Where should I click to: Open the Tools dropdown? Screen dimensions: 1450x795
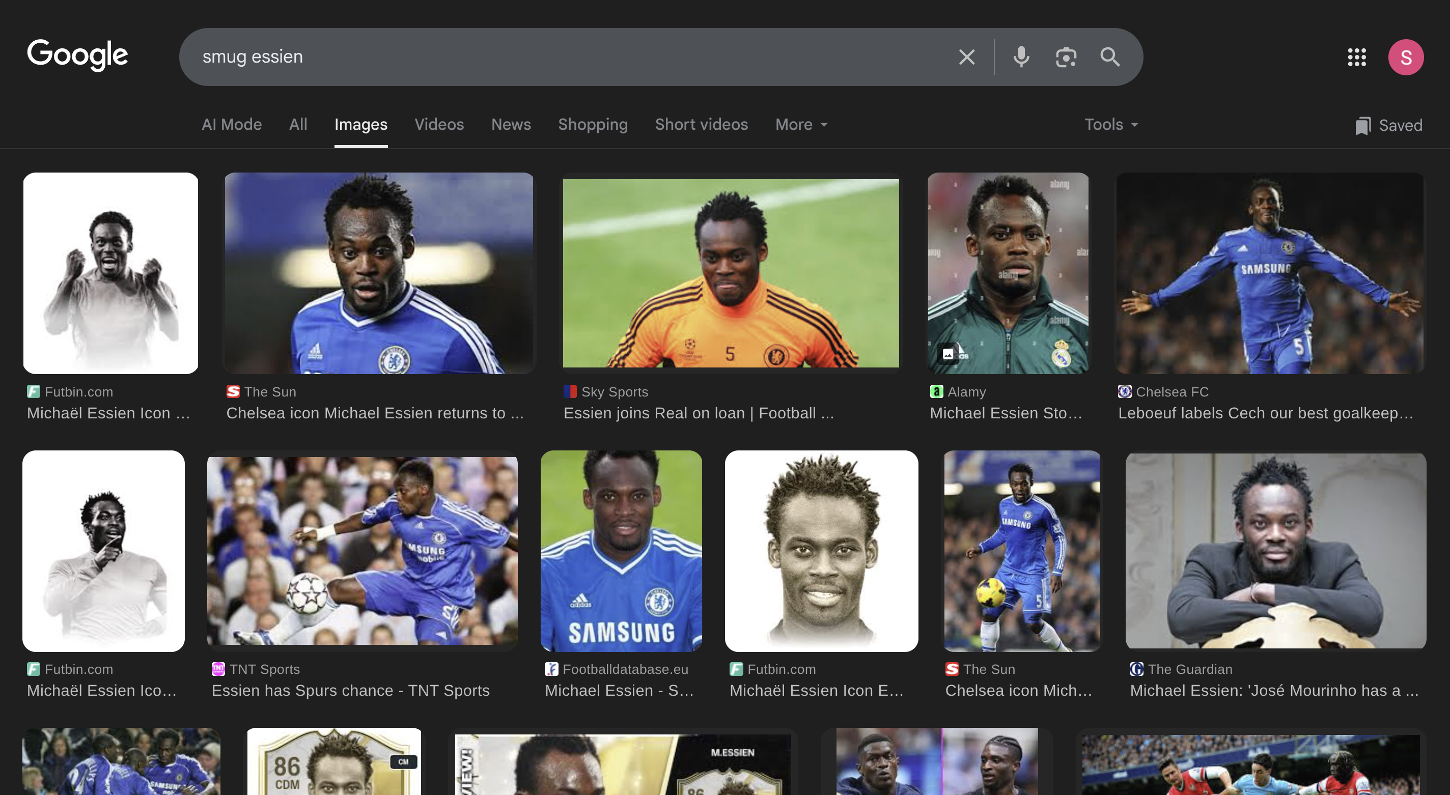tap(1110, 124)
